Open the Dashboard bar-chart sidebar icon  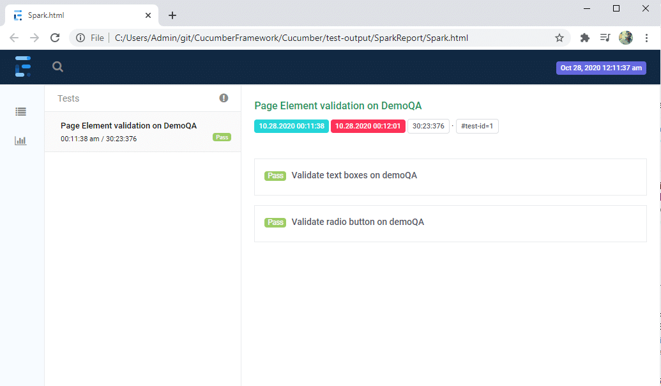tap(20, 141)
